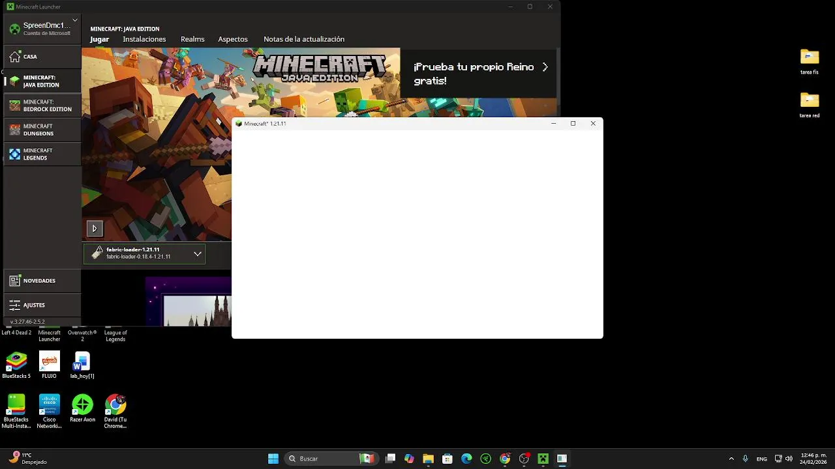Screen dimensions: 835x469
Task: Click arrow beside Reino gratis promo
Action: pos(545,67)
